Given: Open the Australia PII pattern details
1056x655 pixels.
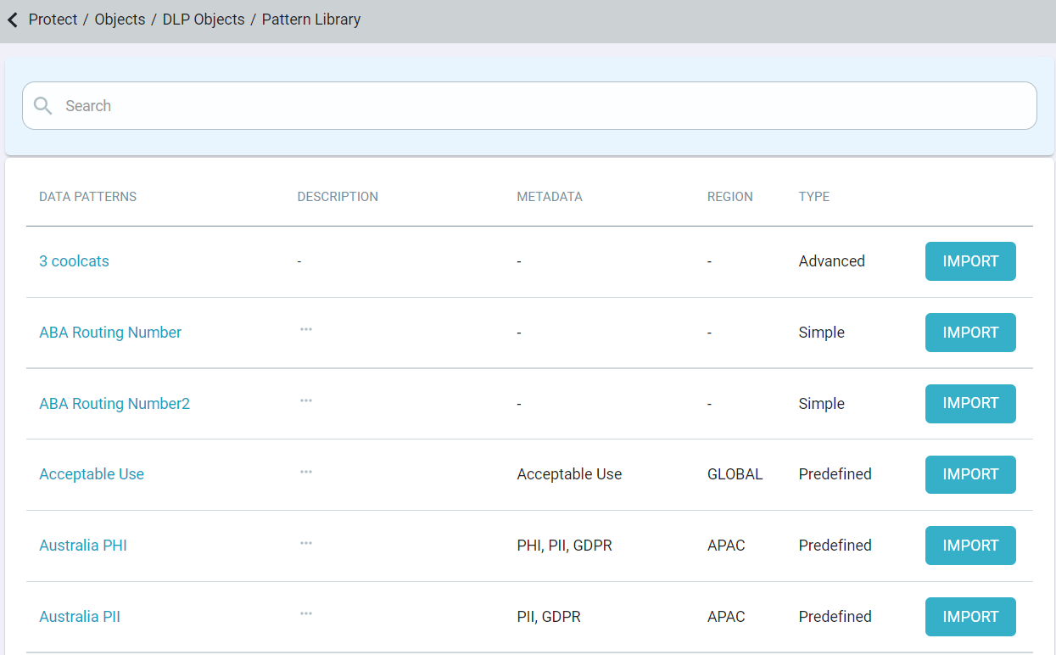Looking at the screenshot, I should click(x=80, y=616).
